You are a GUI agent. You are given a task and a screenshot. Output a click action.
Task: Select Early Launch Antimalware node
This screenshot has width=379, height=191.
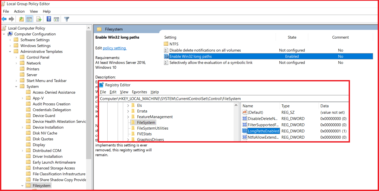[x=54, y=162]
